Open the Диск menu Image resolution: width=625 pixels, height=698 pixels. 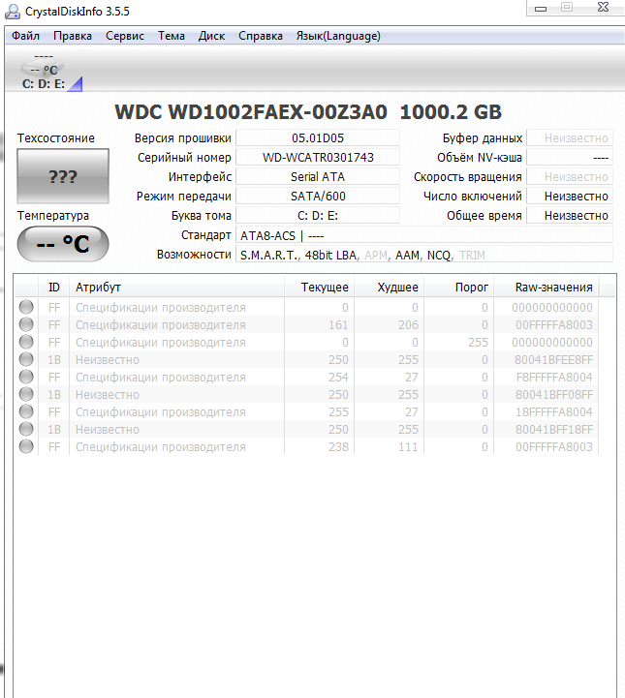coord(211,36)
